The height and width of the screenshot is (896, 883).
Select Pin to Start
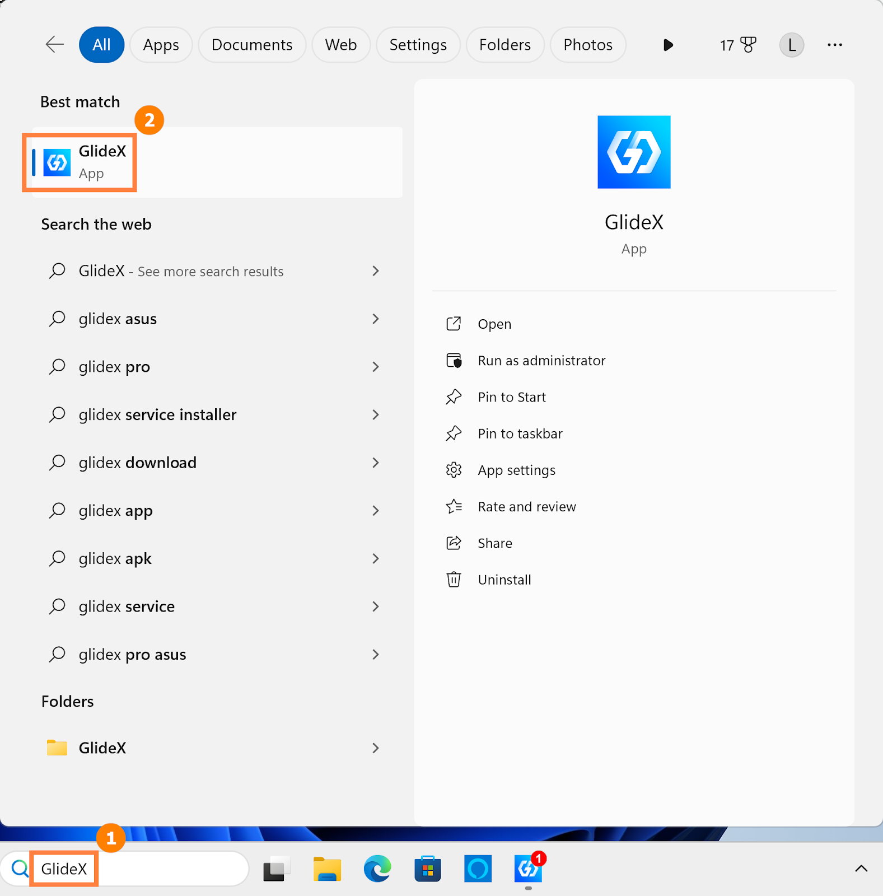[512, 397]
